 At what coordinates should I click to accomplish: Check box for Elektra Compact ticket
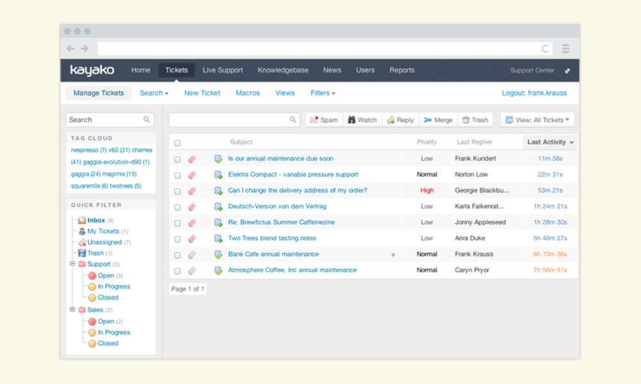click(x=178, y=175)
